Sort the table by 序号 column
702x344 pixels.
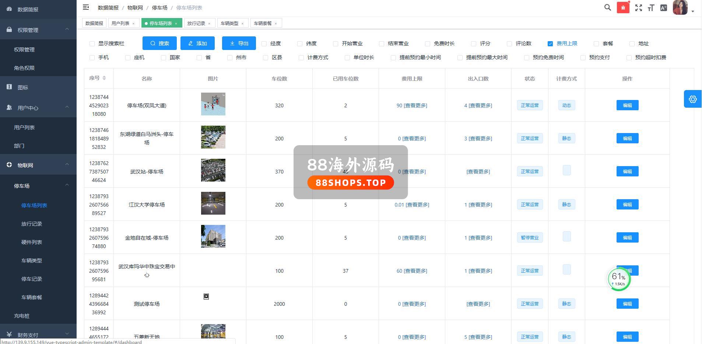click(104, 78)
